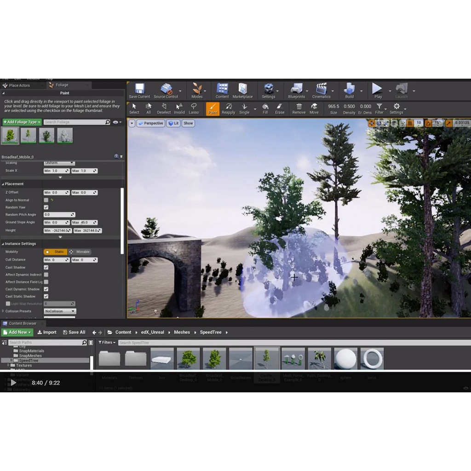This screenshot has height=471, width=471.
Task: Click the Invalid selection tool
Action: [x=179, y=109]
